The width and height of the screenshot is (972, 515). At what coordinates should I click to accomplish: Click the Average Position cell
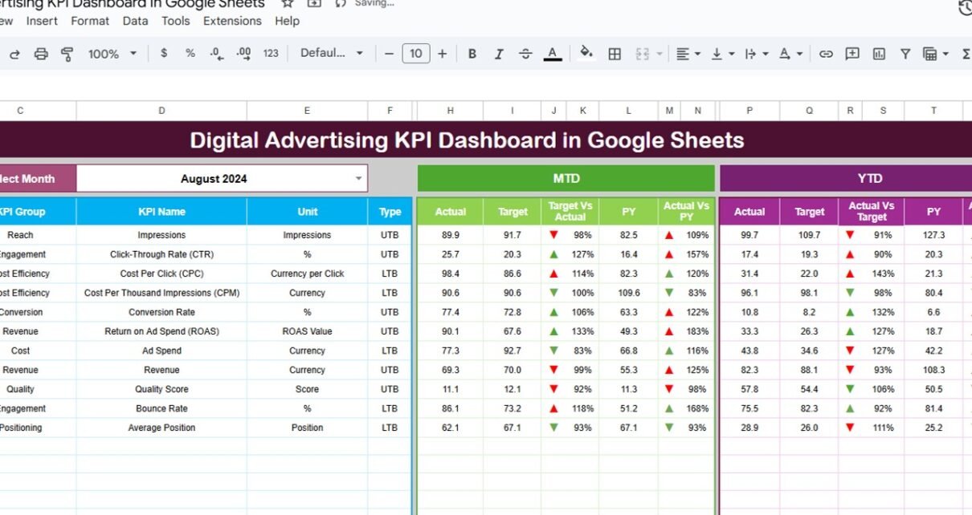pyautogui.click(x=161, y=428)
